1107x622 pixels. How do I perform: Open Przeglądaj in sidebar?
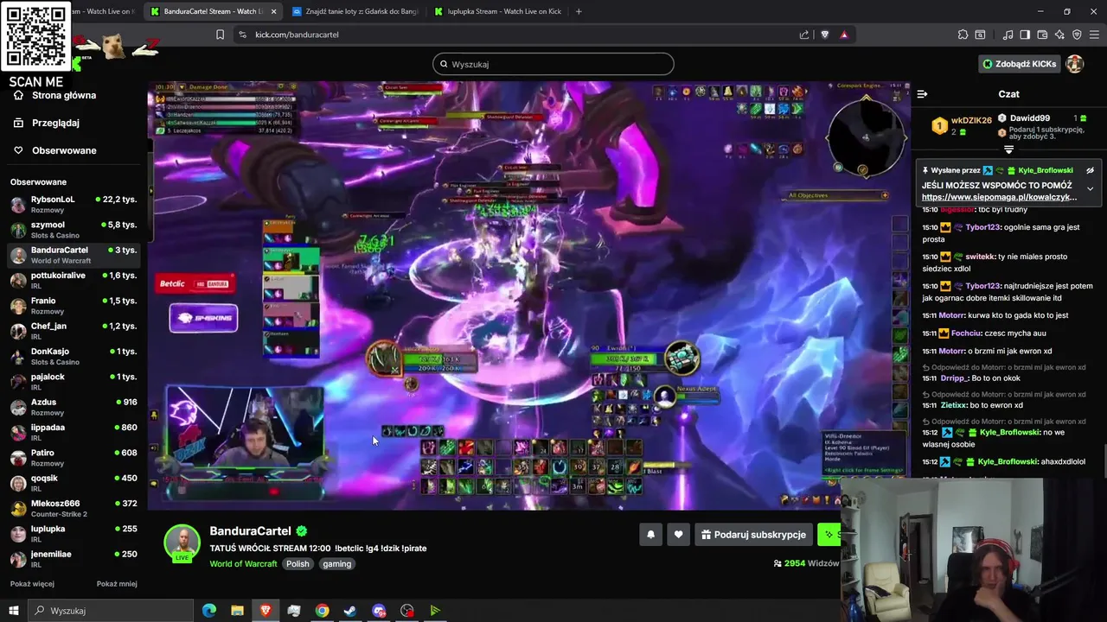tap(55, 123)
